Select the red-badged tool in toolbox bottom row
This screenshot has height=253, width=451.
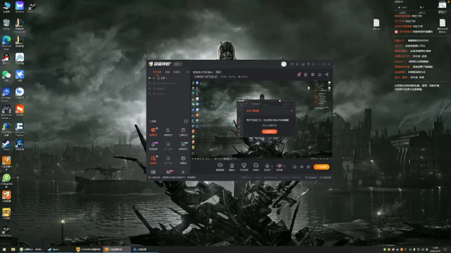(169, 172)
